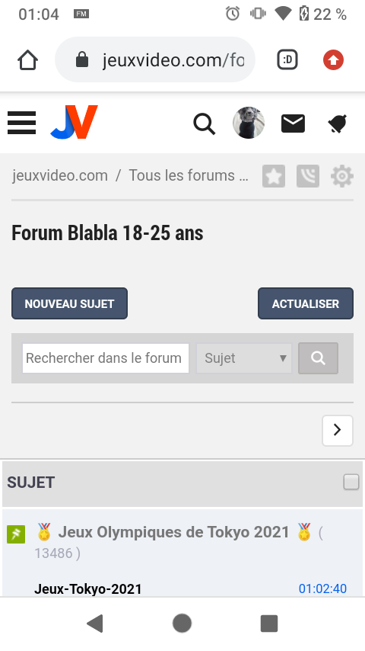
Task: Tap the JV logo
Action: pos(75,122)
